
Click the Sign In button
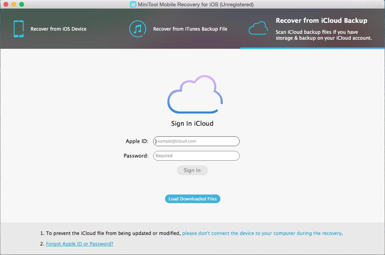tap(192, 170)
